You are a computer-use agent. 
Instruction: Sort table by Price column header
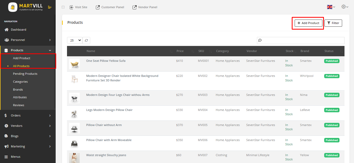point(180,51)
